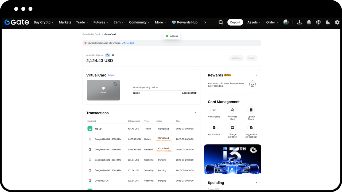Open Transactions list via chevron

(x=195, y=113)
